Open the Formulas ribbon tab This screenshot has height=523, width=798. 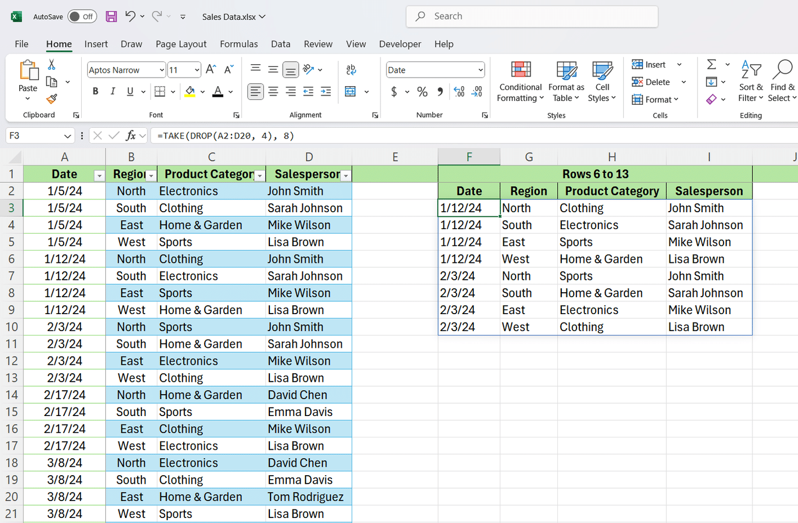click(x=239, y=44)
